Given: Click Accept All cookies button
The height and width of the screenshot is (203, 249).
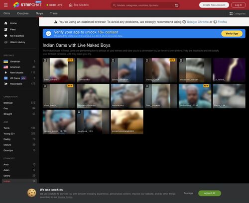Looking at the screenshot, I should (x=210, y=193).
